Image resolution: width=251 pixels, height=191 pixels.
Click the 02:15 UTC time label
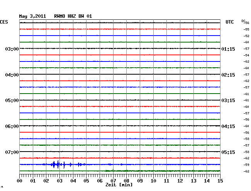228,75
